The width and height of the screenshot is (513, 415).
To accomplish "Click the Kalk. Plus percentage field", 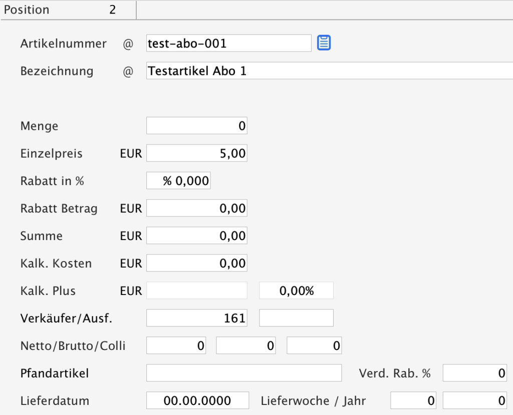I will (x=296, y=291).
